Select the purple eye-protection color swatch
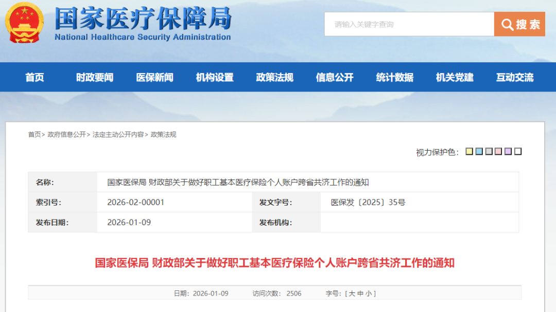This screenshot has width=556, height=312. [x=508, y=152]
